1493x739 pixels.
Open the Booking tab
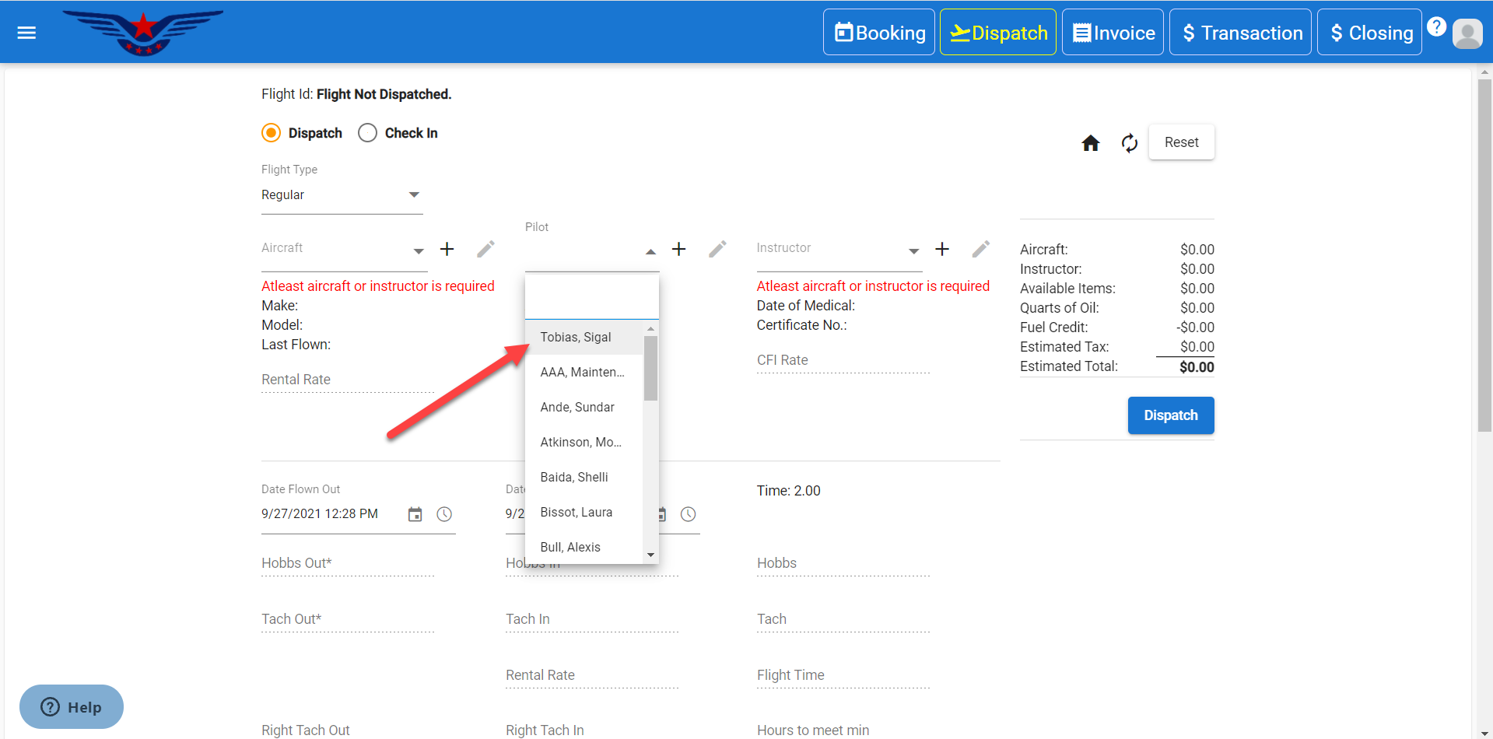(879, 33)
